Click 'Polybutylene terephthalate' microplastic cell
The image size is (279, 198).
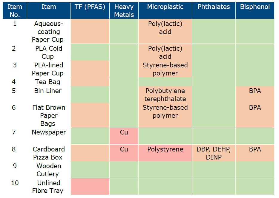point(165,95)
